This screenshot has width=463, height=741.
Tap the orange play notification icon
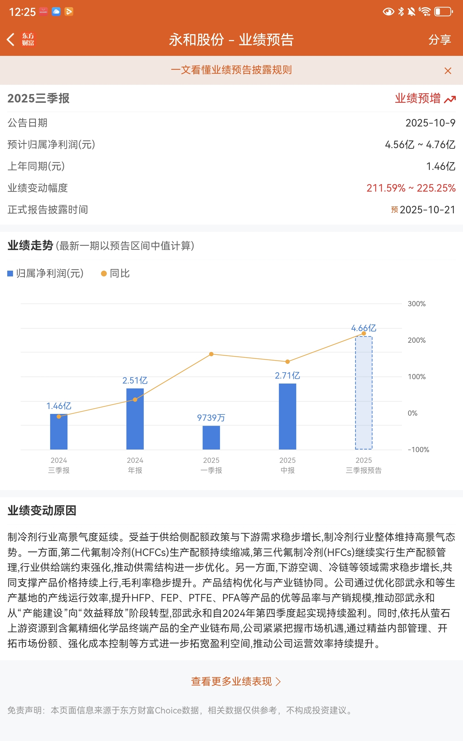[x=69, y=12]
